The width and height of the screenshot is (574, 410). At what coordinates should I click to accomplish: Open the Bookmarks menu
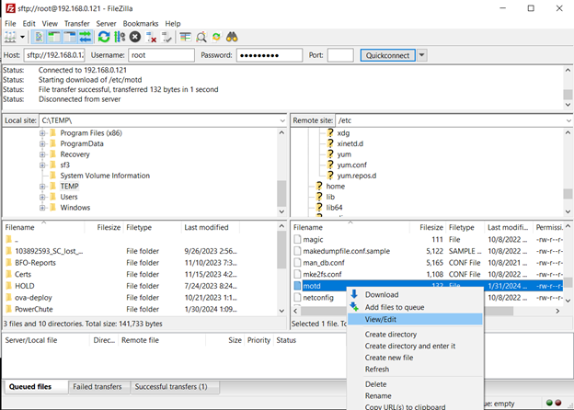point(141,23)
